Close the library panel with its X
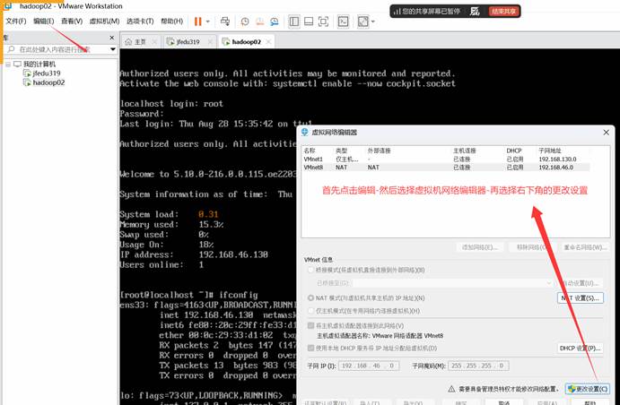 point(112,38)
